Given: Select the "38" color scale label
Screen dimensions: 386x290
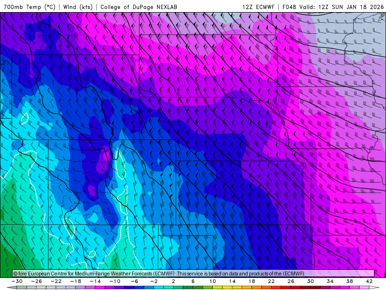Looking at the screenshot, I should click(x=349, y=281).
